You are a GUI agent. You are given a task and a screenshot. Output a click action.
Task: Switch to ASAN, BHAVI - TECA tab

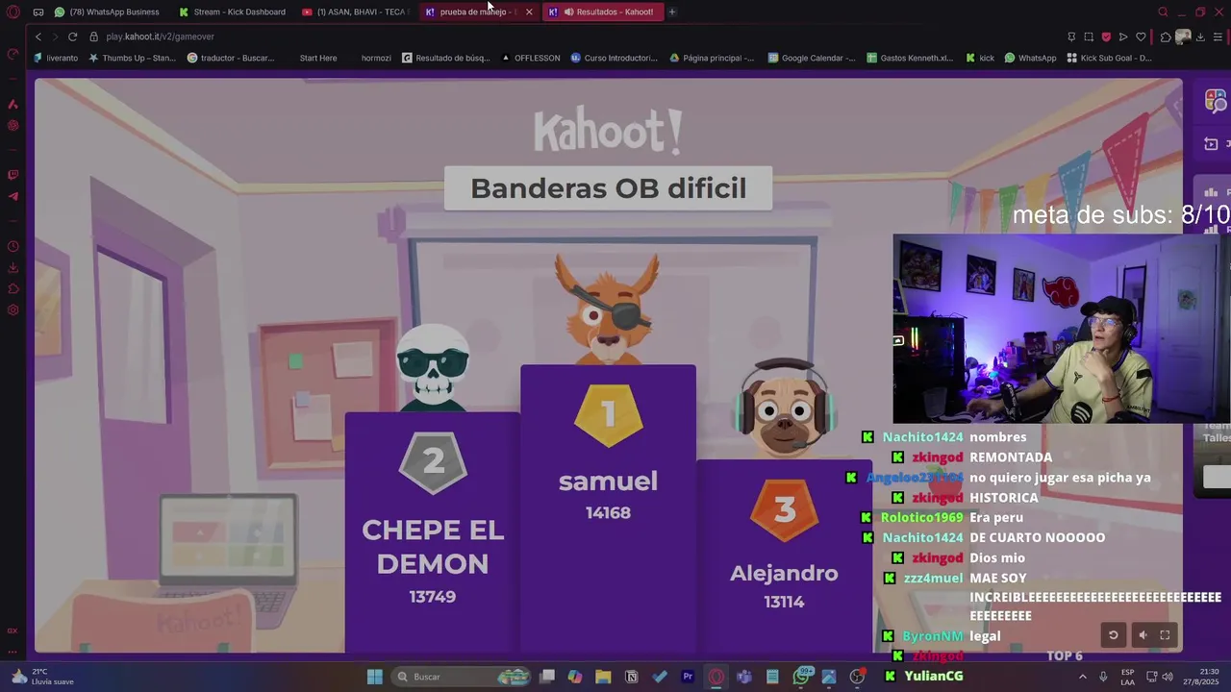point(354,12)
